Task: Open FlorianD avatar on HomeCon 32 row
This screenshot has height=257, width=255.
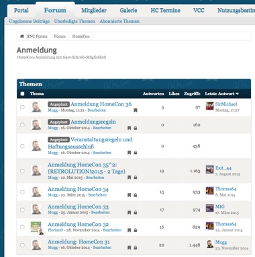Action: pyautogui.click(x=36, y=227)
